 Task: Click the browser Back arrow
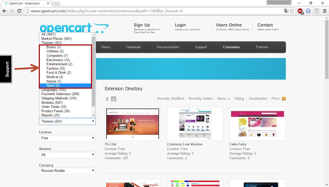point(4,11)
